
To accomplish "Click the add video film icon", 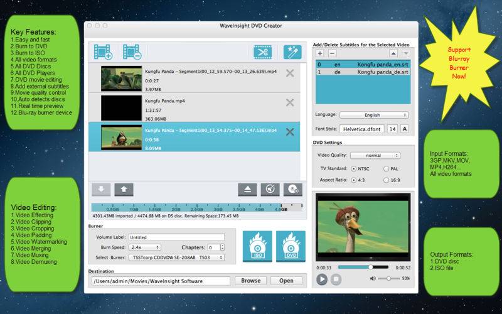I will coord(103,52).
